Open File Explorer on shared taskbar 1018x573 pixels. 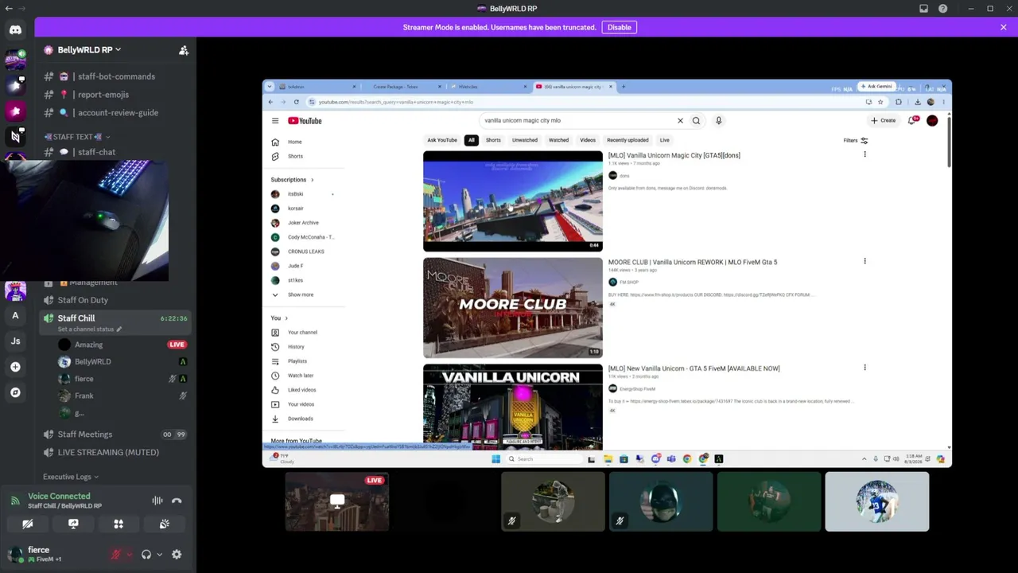(608, 459)
